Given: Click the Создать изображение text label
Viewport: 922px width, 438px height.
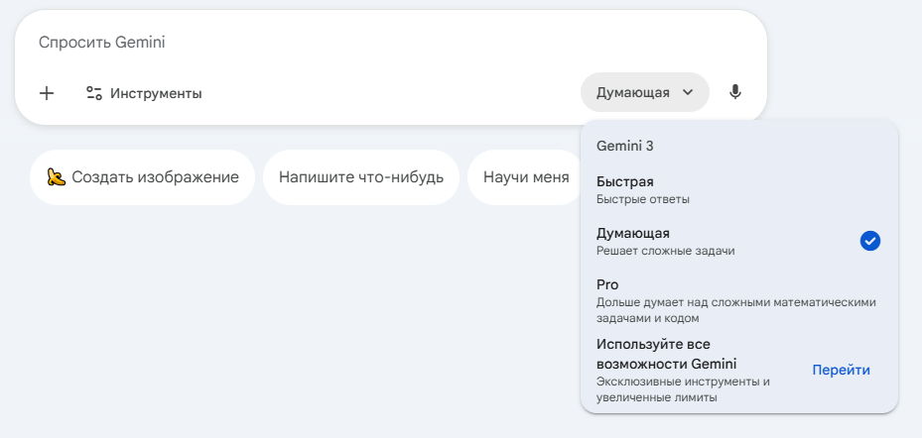Looking at the screenshot, I should pyautogui.click(x=155, y=177).
